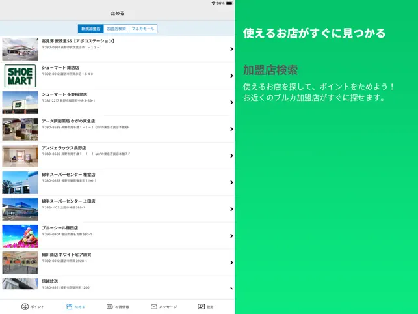
Task: Tap the SHOE MART logo thumbnail
Action: pos(20,76)
